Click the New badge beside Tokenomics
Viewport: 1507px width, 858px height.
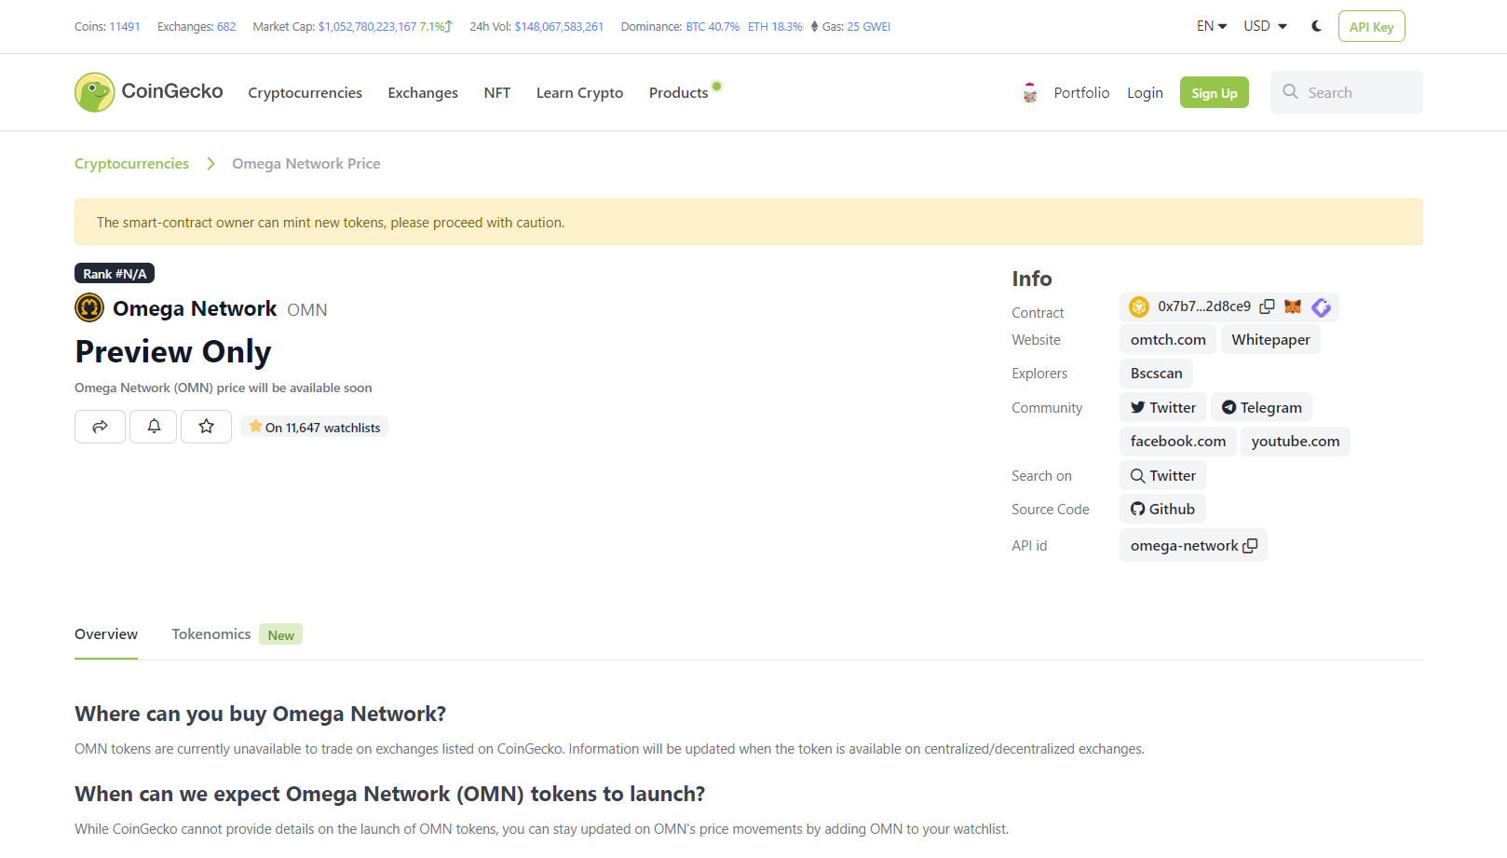coord(280,635)
